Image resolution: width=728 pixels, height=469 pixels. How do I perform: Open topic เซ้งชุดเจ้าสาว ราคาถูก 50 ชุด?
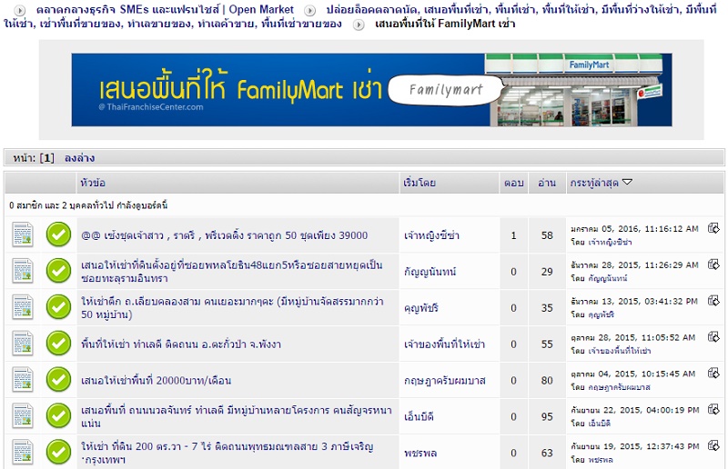224,235
